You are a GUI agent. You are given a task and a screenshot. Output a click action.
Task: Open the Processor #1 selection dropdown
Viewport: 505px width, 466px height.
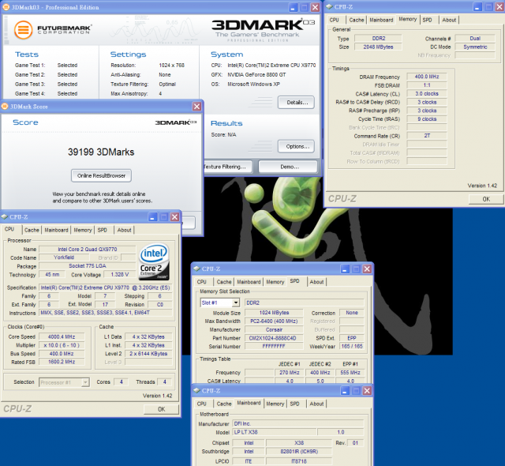(85, 382)
